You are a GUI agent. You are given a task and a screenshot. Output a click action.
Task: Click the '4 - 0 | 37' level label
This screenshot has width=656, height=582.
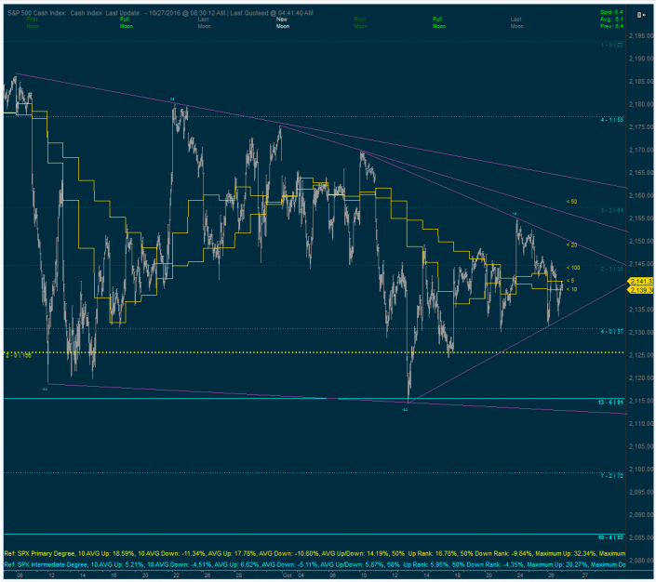coord(611,332)
